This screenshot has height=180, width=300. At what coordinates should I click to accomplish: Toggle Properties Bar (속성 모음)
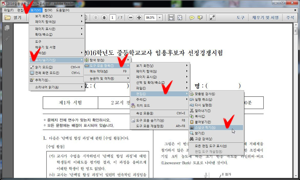[160, 113]
